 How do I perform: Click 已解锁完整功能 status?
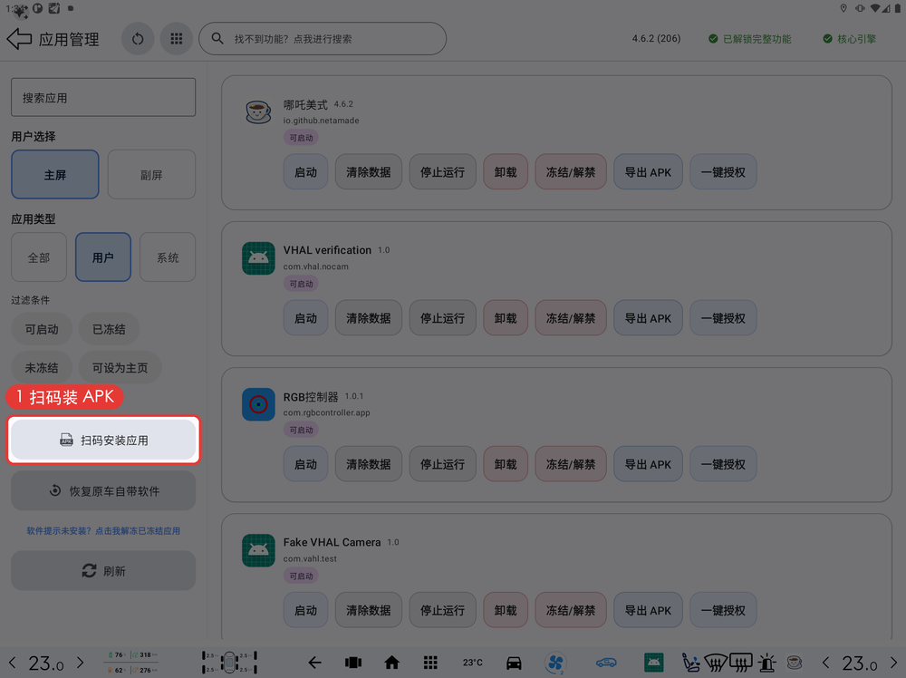pyautogui.click(x=749, y=39)
